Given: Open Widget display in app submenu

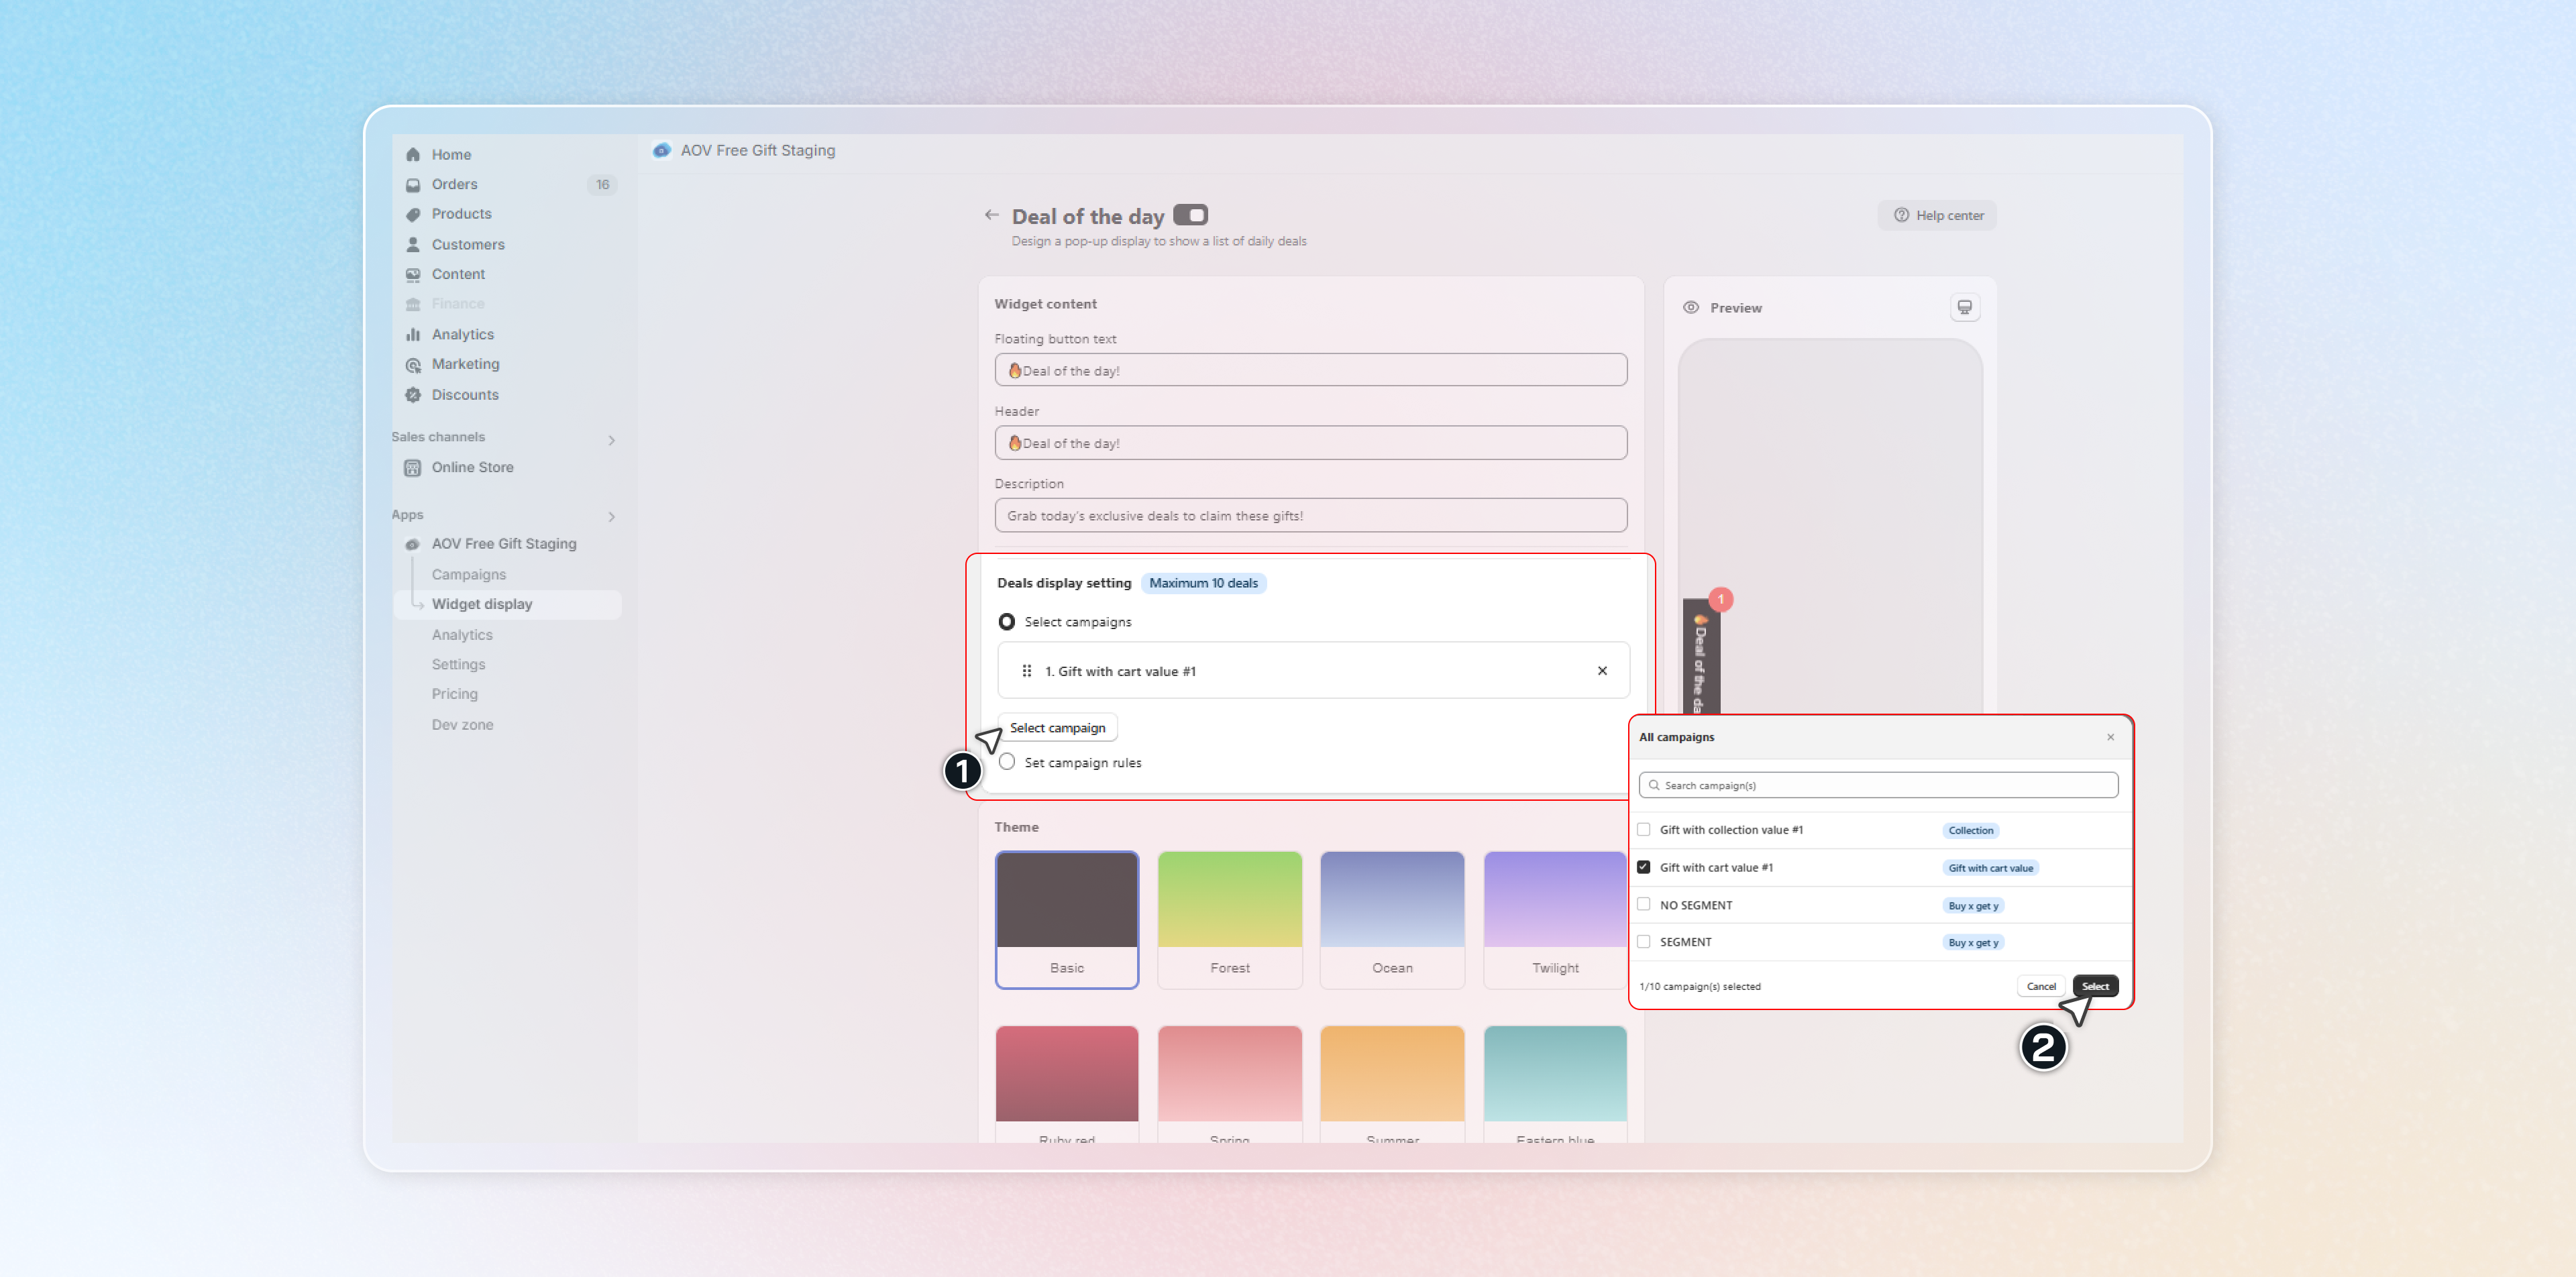Looking at the screenshot, I should pyautogui.click(x=482, y=604).
